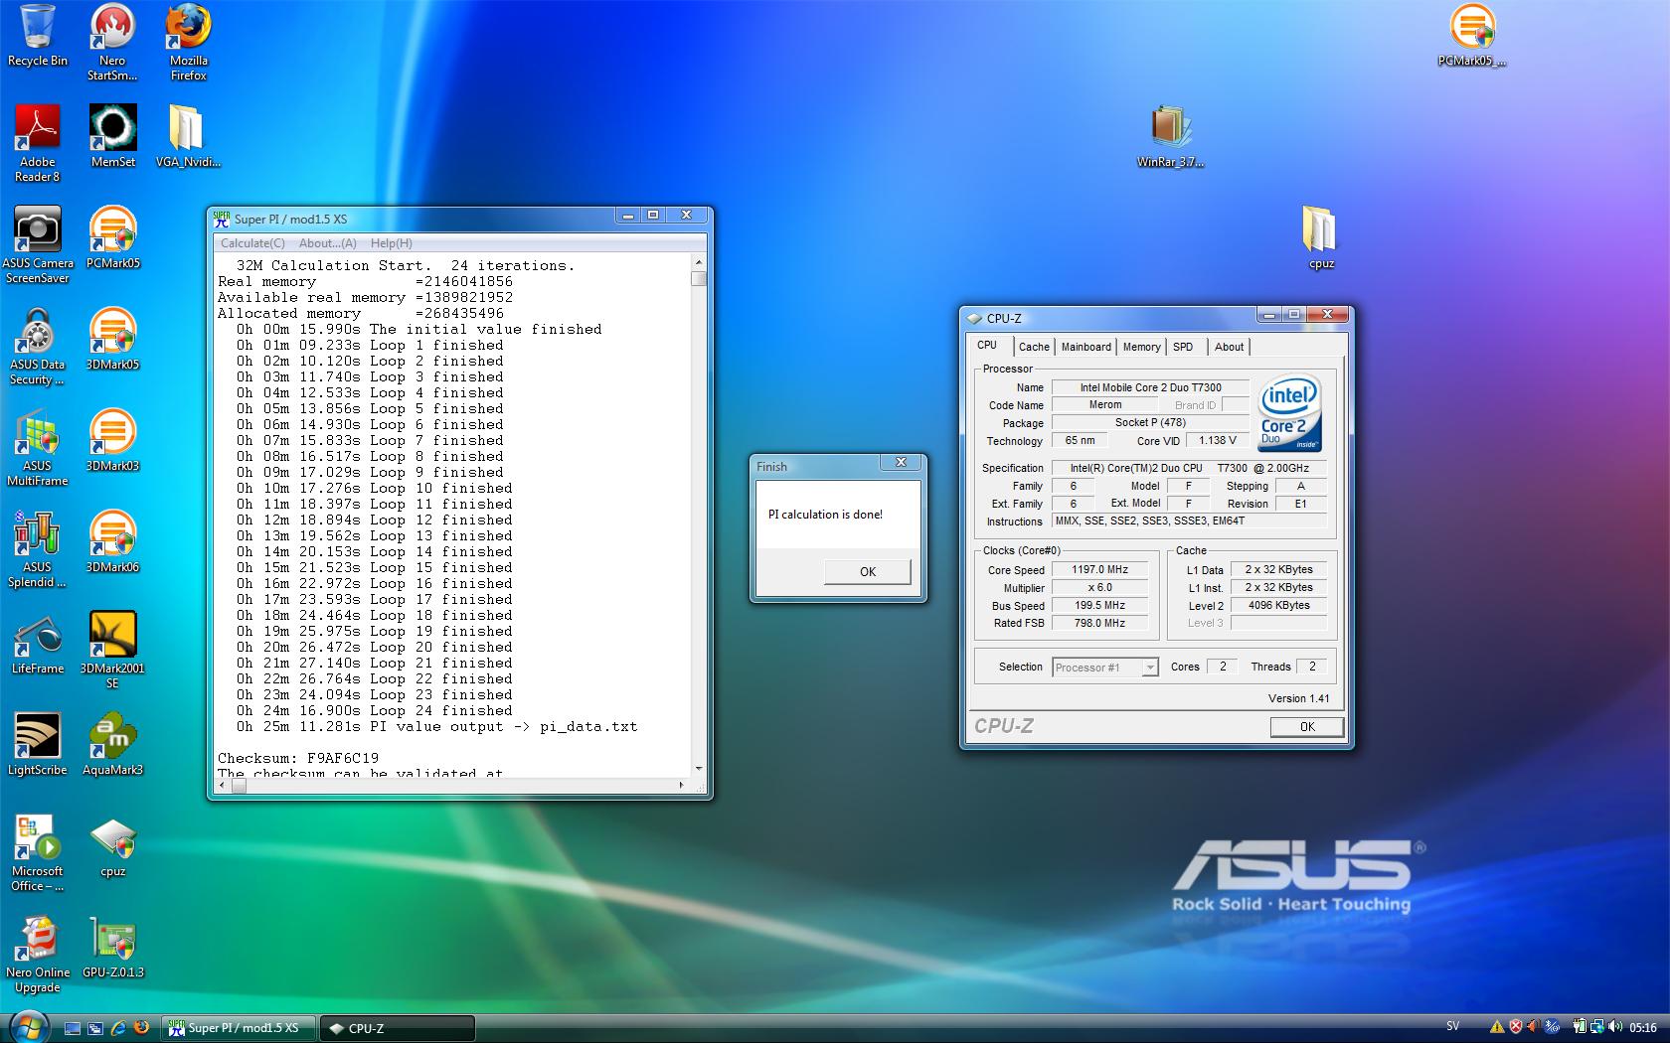Select 3DMark2001 SE desktop icon
This screenshot has height=1043, width=1670.
[x=112, y=650]
